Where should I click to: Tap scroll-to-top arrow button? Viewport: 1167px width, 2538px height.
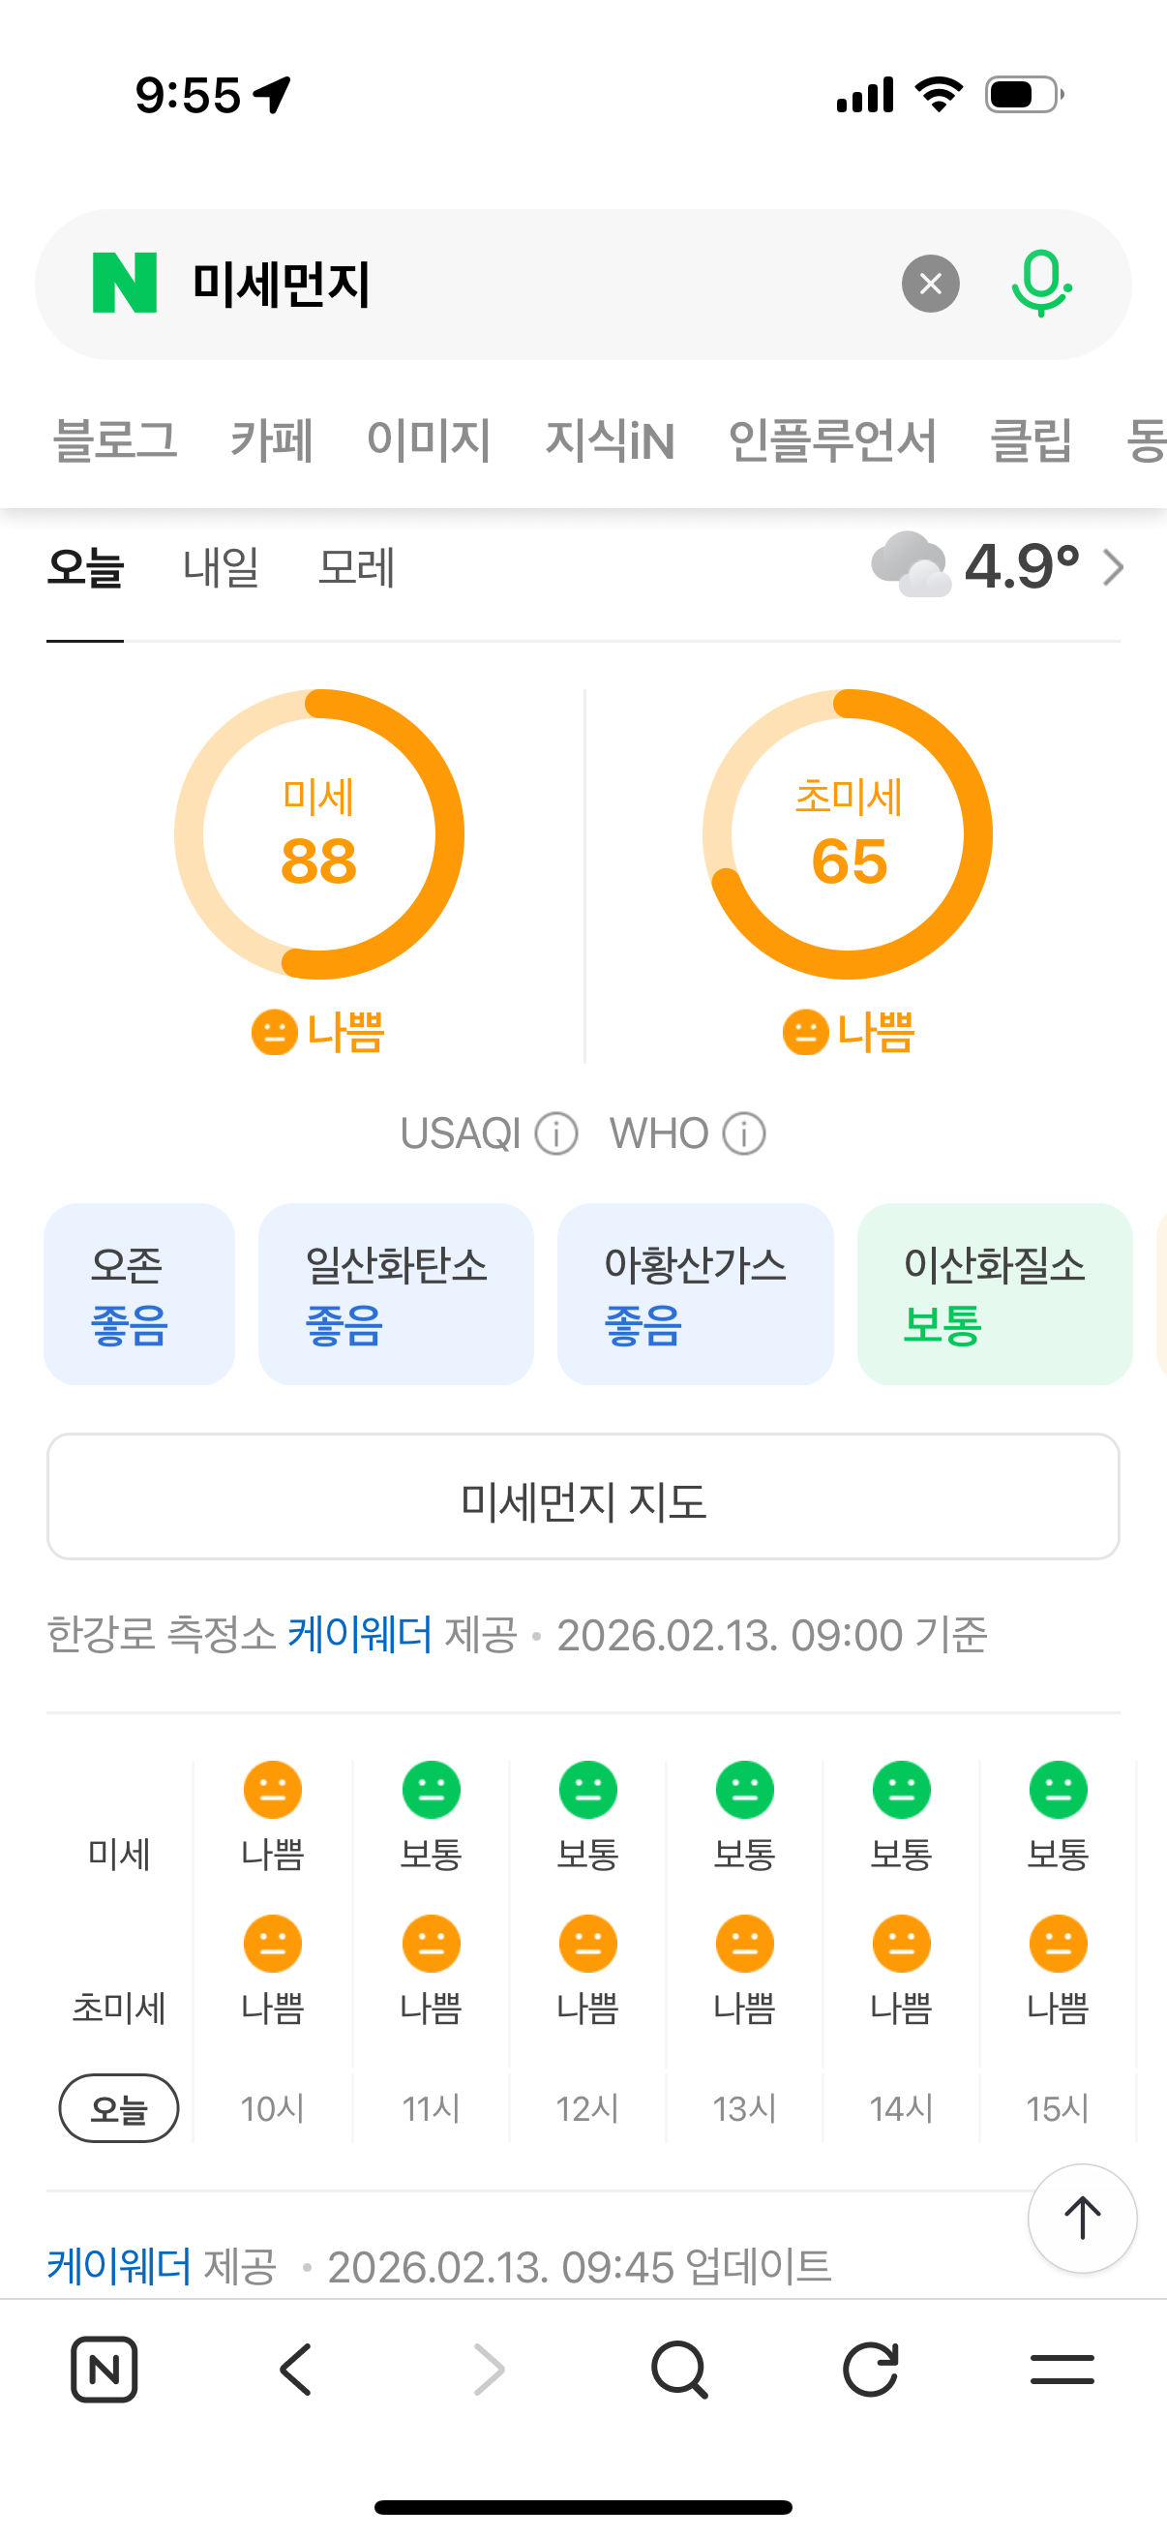(1081, 2218)
